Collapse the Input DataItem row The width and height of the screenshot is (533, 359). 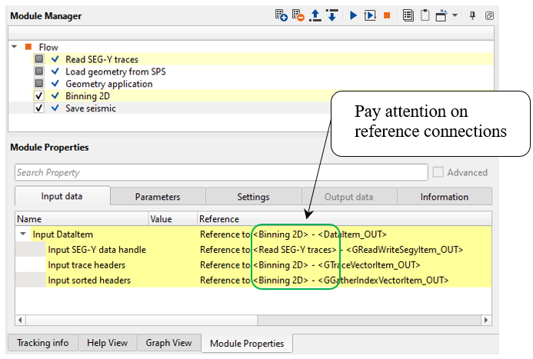(23, 234)
